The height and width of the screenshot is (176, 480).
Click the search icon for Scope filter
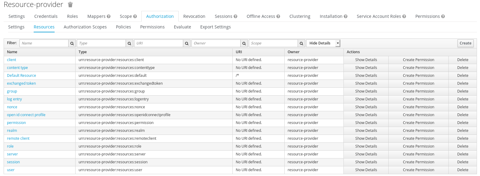tap(302, 43)
